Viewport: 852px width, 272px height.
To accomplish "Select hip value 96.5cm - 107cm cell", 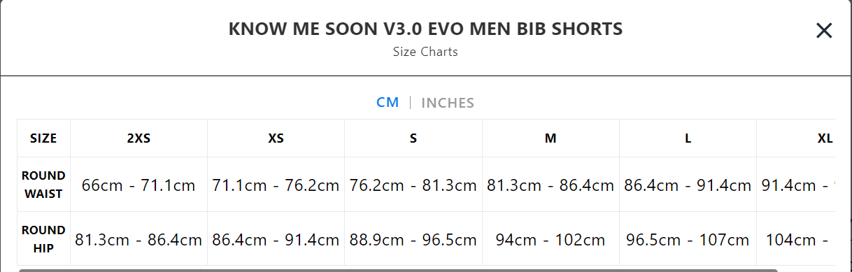I will (688, 240).
